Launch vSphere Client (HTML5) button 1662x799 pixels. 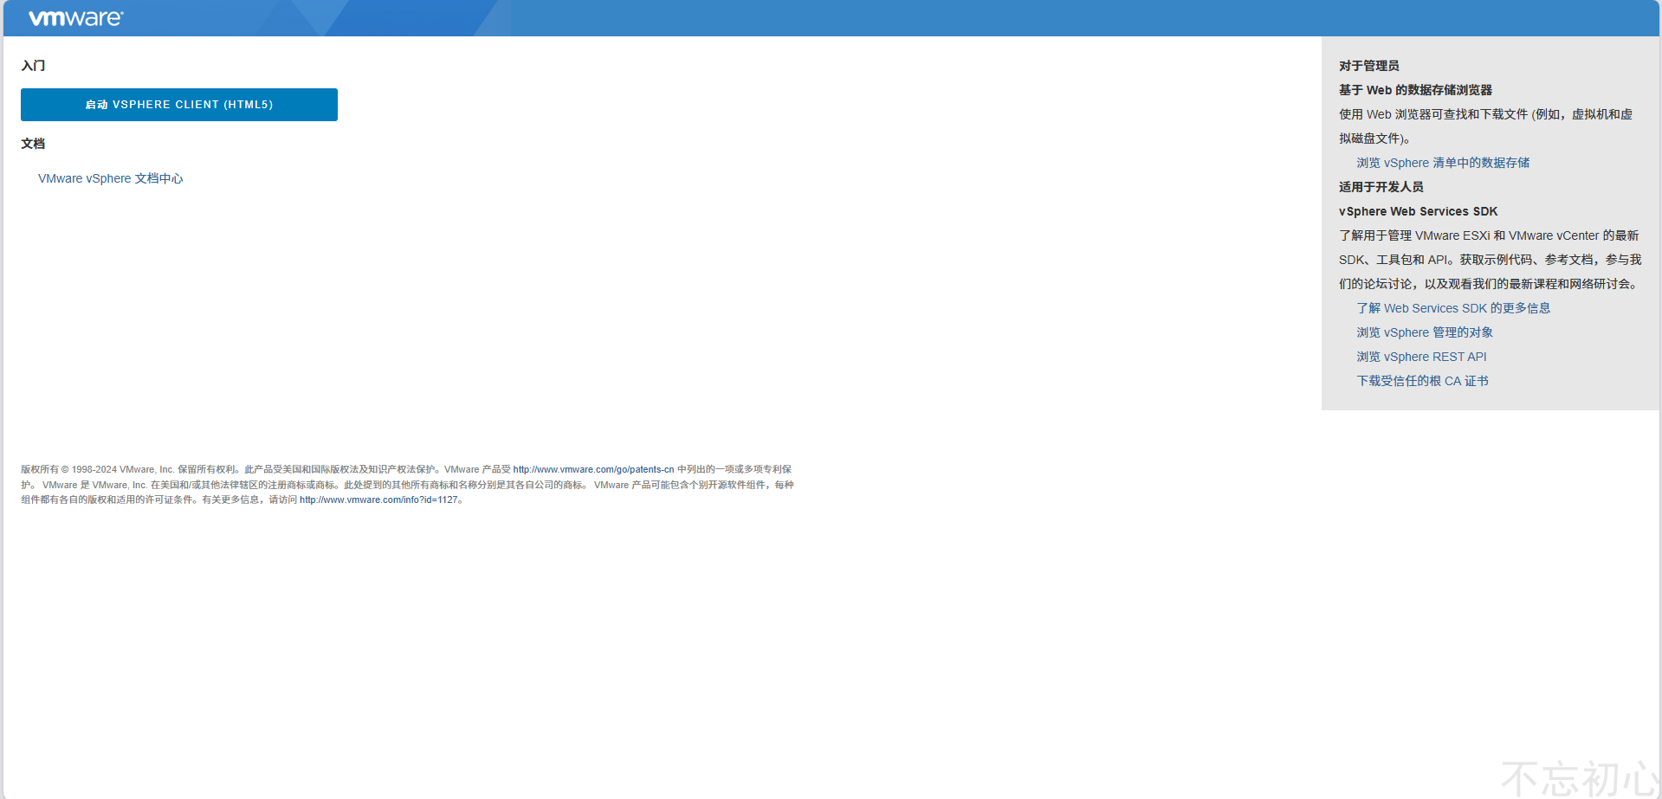click(x=179, y=105)
